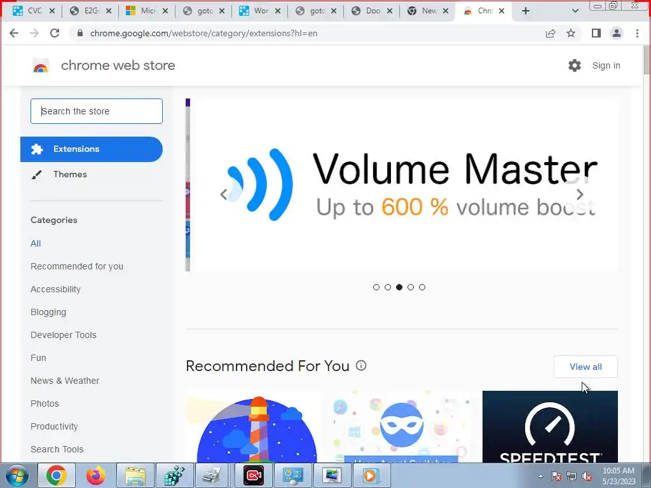This screenshot has height=488, width=651.
Task: Open the Chrome side panel
Action: (x=596, y=33)
